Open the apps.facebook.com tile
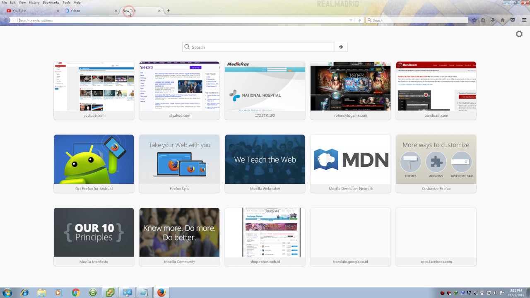 tap(436, 237)
